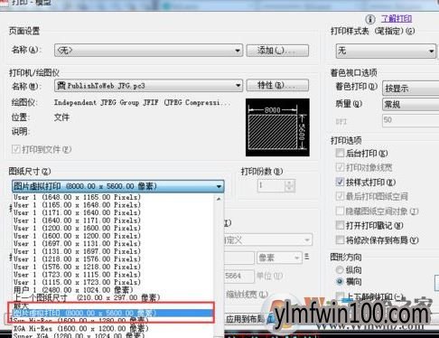Open the 了解打印 help link
Viewport: 439px width, 338px height.
[397, 19]
